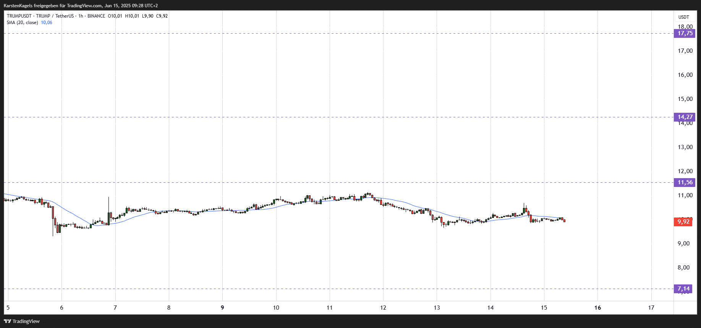
Task: Click the 12,00 price axis value
Action: pyautogui.click(x=685, y=171)
